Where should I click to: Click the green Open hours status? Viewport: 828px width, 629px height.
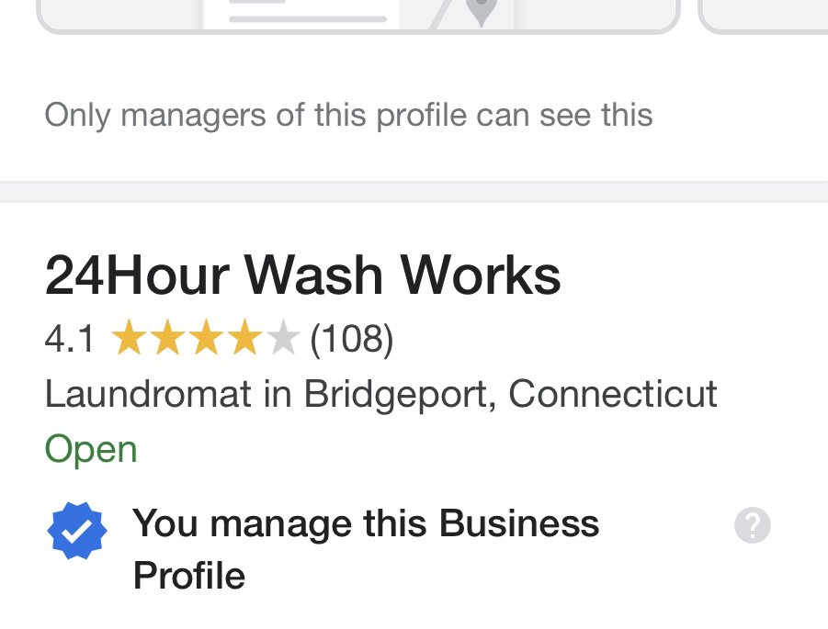(91, 450)
